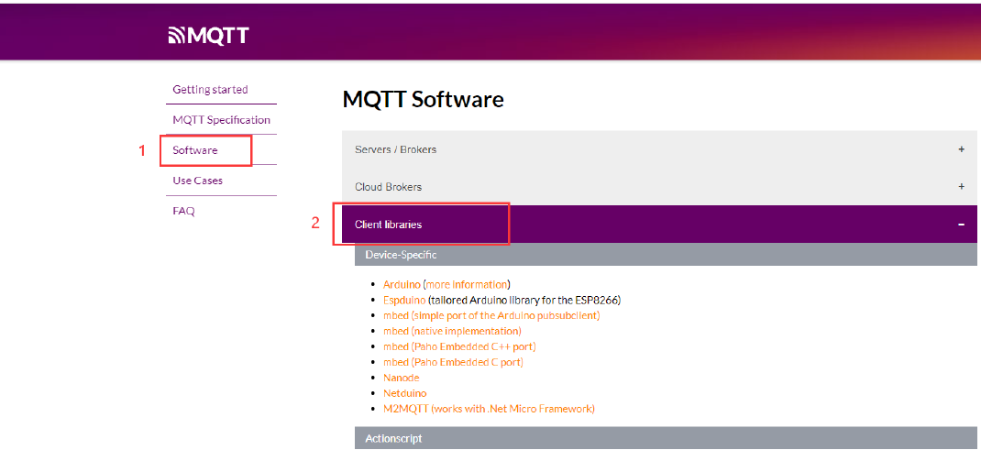Open mbed native implementation link
981x461 pixels.
tap(452, 331)
